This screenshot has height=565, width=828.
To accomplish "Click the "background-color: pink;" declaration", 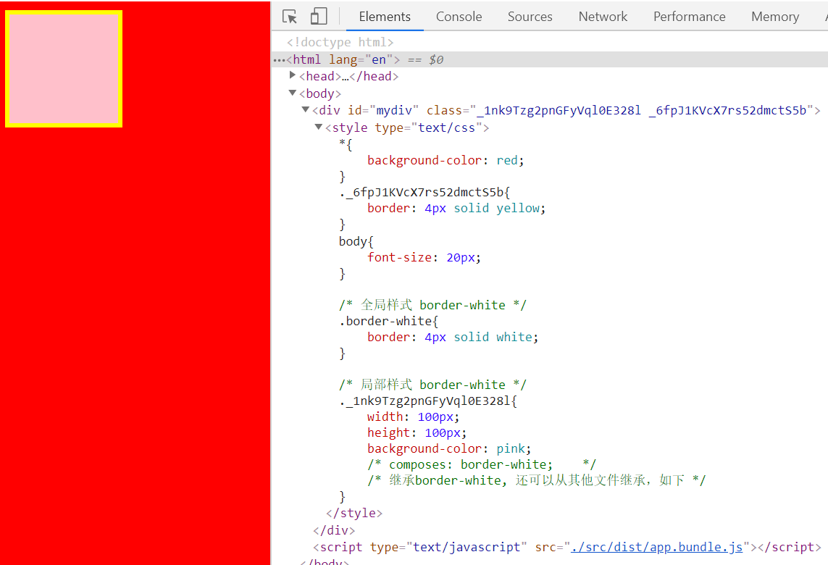I will 449,448.
